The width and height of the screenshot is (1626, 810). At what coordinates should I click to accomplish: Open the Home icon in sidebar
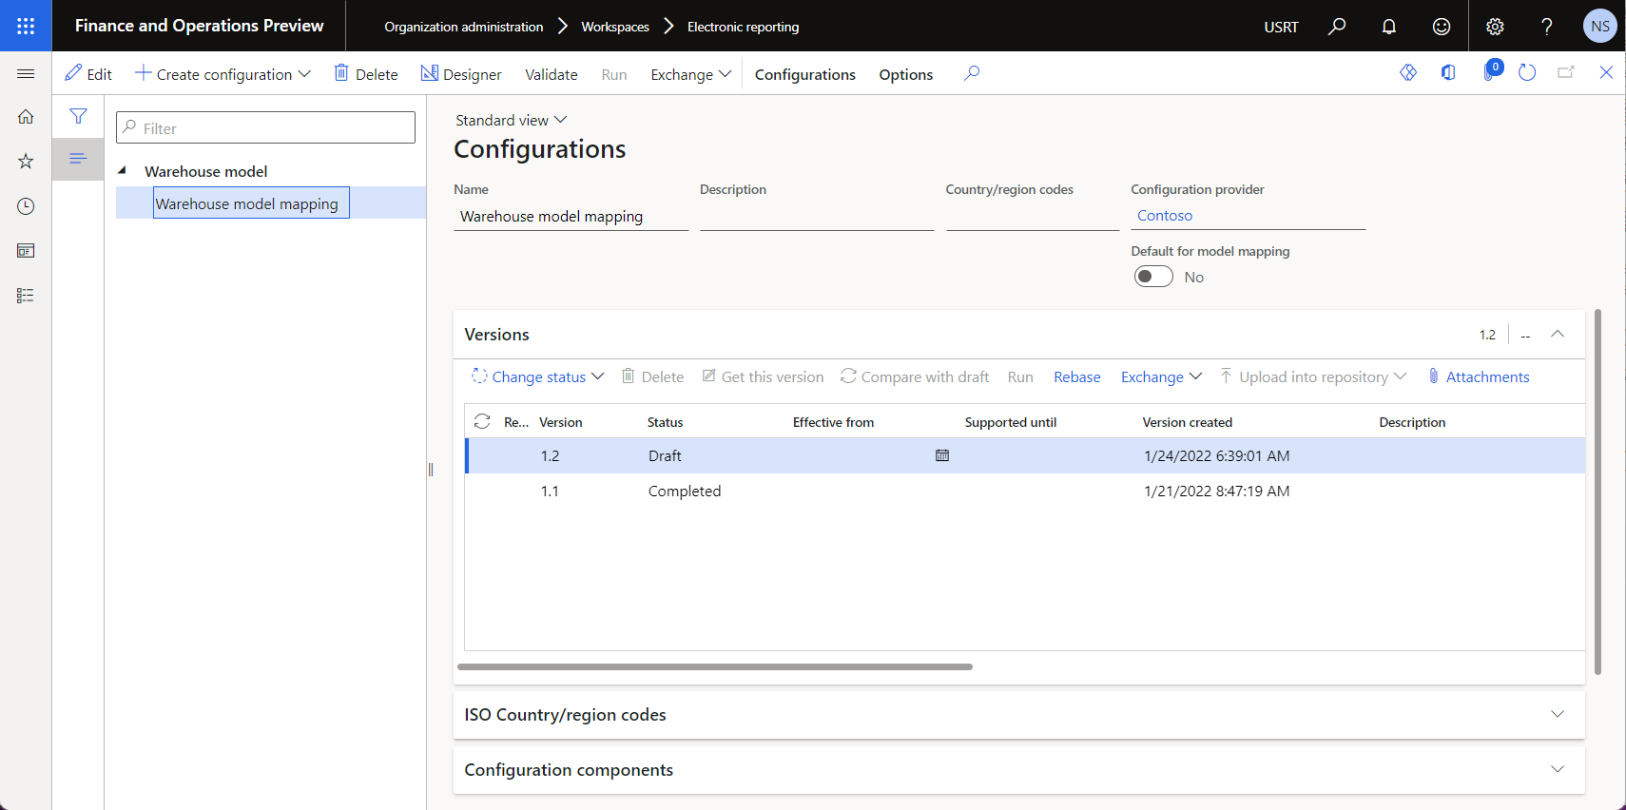26,117
